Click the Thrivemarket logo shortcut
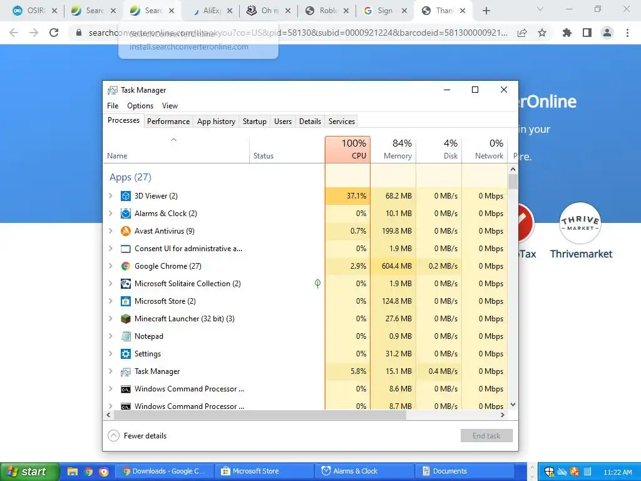 [x=580, y=224]
